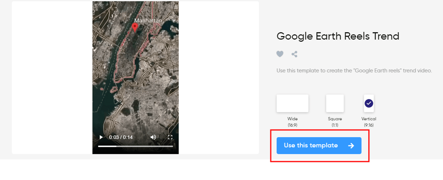Click the "Manhattan" label in the video
The image size is (443, 180).
tap(148, 21)
